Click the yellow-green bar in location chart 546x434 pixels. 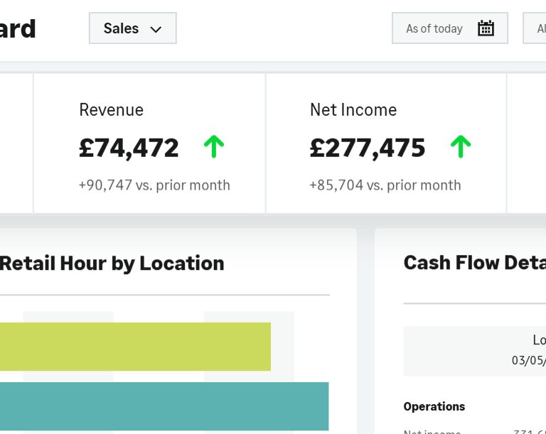point(136,347)
